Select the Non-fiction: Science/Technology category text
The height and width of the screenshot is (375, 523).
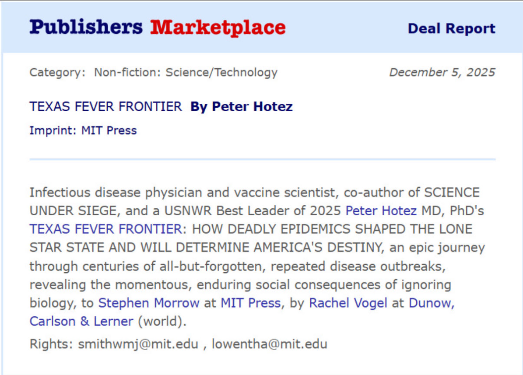pos(186,72)
